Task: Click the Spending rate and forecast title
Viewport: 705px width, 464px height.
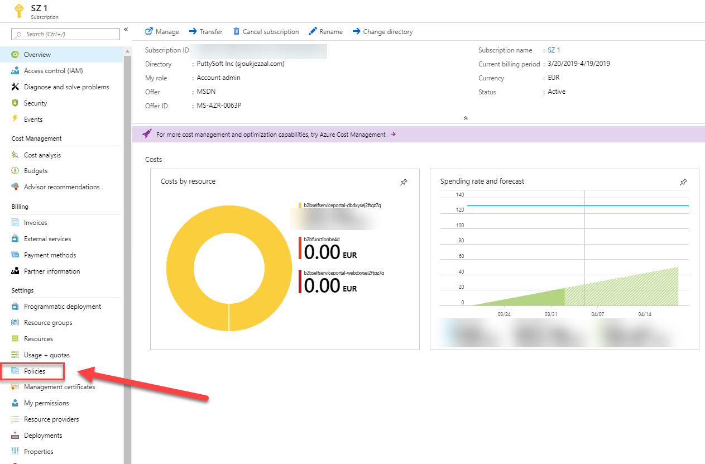Action: point(482,181)
